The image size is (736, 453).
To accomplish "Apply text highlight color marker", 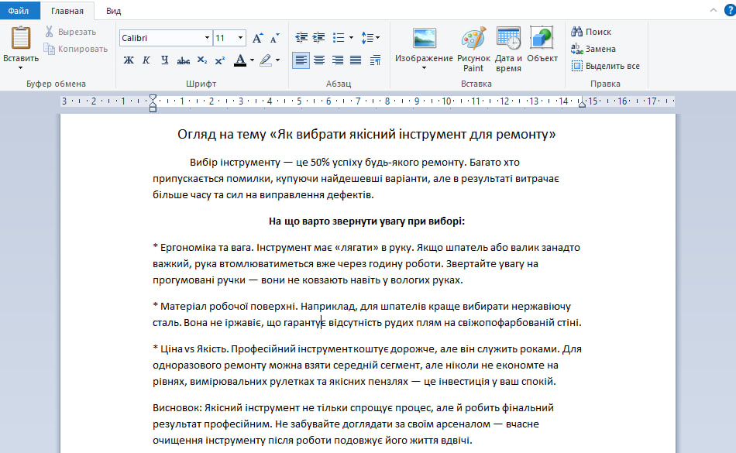I will coord(266,60).
